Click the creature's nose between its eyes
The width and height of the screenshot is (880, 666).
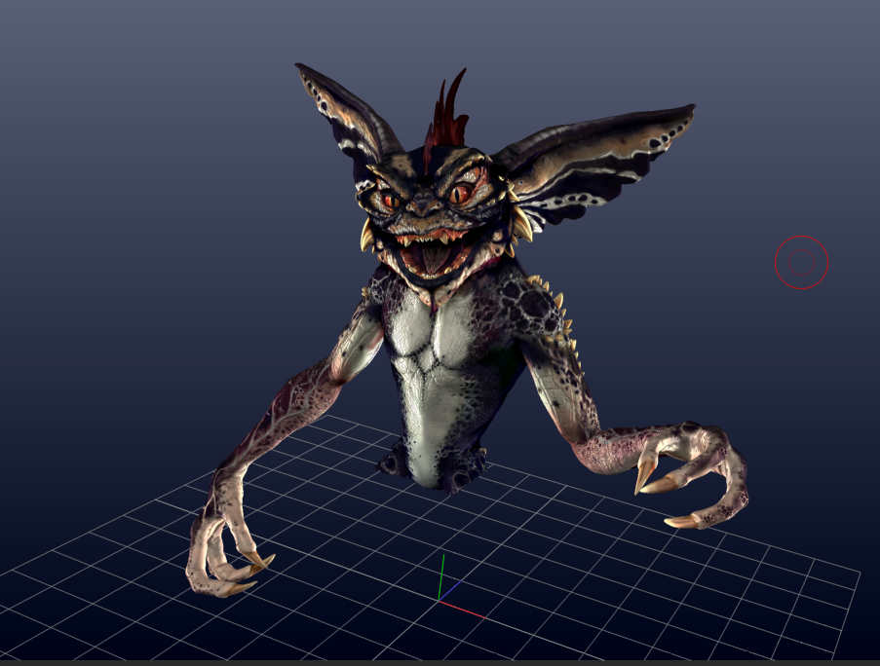tap(425, 207)
